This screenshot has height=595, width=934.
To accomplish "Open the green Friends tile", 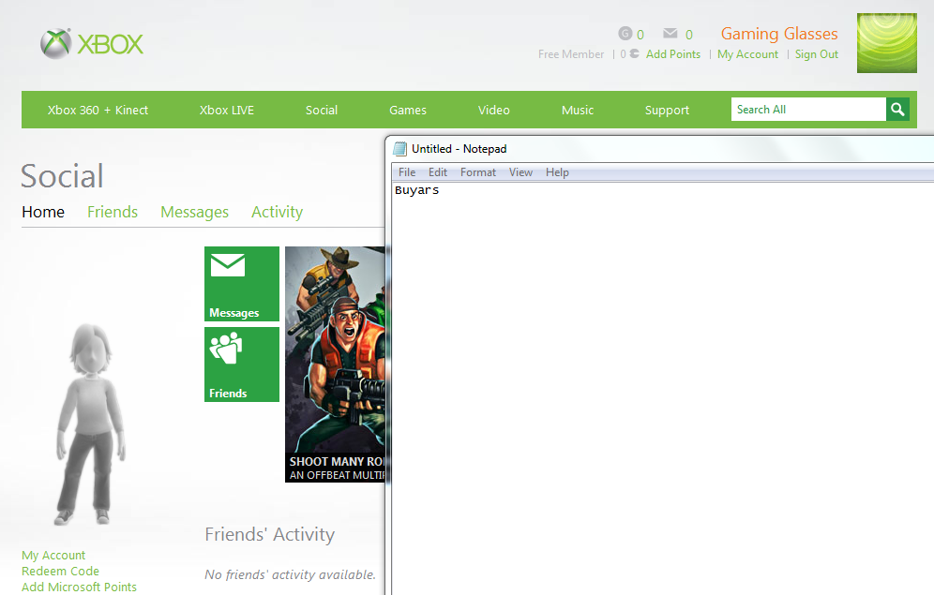I will tap(242, 364).
